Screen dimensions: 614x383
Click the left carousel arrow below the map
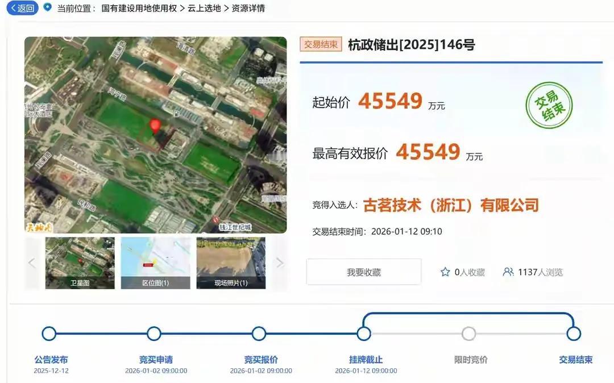click(32, 262)
